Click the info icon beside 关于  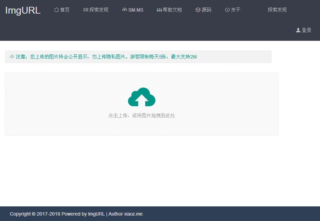pos(227,10)
